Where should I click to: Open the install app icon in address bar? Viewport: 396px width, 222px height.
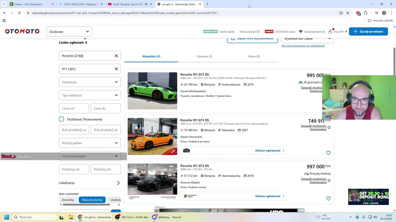click(341, 13)
